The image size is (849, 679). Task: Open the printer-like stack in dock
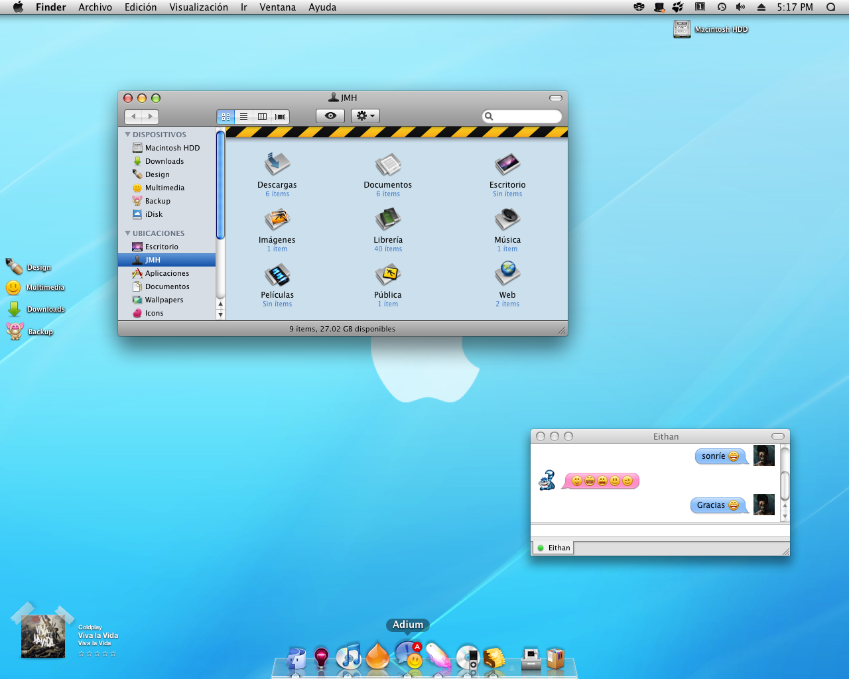[531, 658]
